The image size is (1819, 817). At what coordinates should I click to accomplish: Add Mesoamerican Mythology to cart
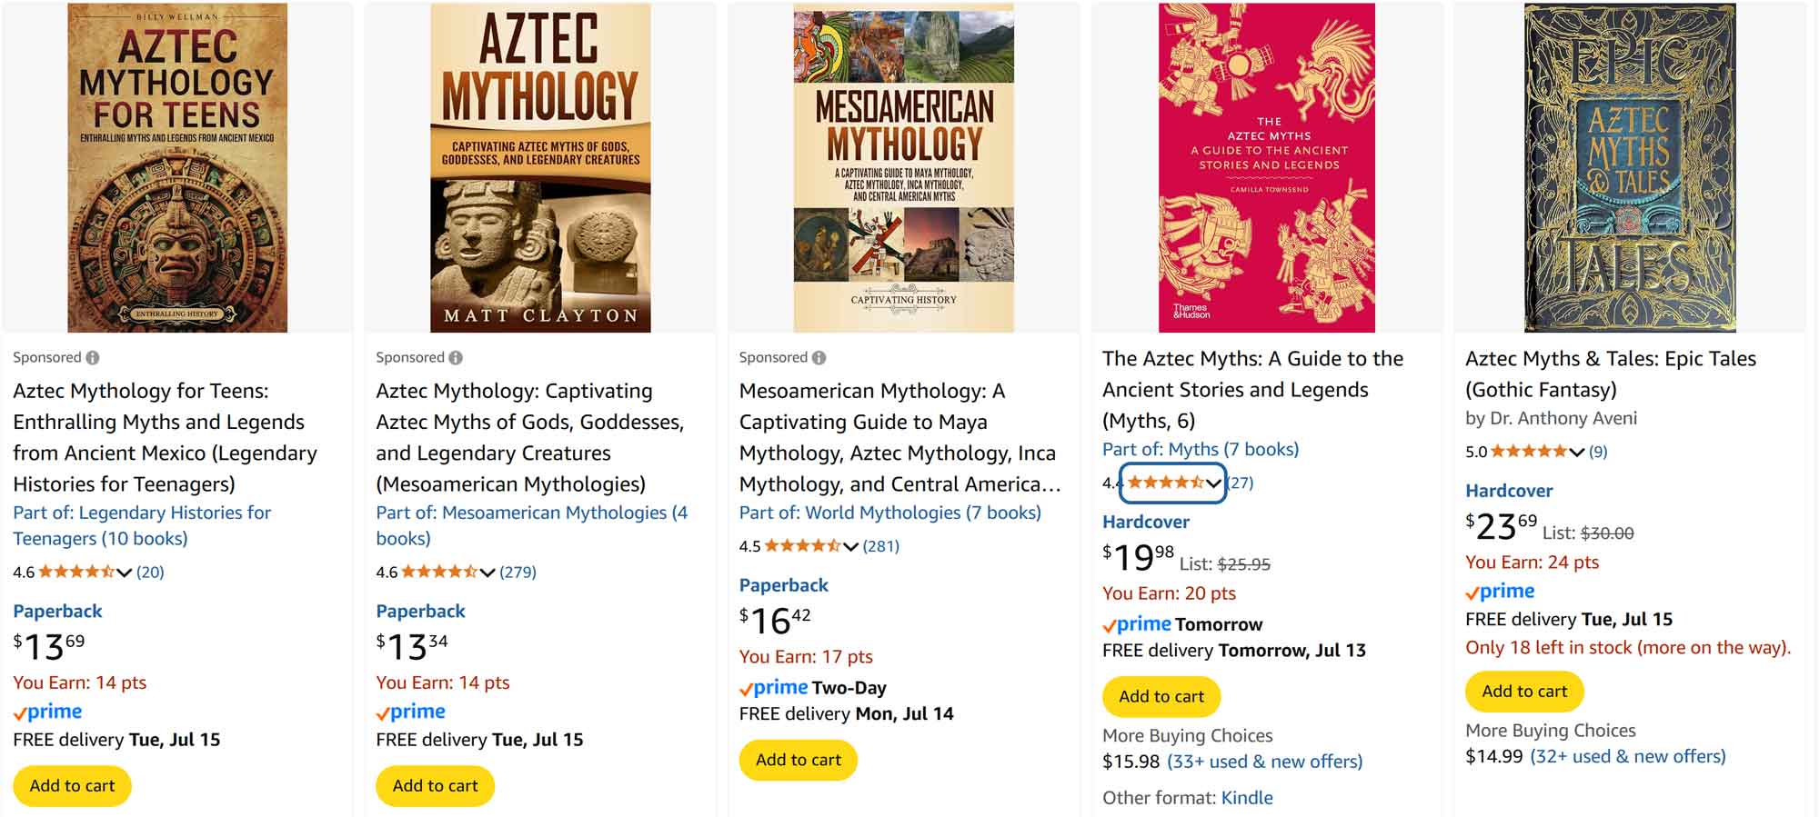pyautogui.click(x=798, y=760)
